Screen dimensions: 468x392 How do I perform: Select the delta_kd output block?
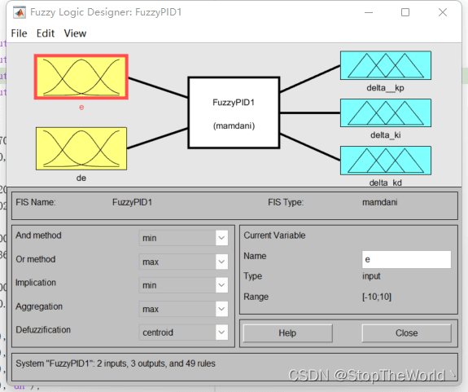coord(386,161)
